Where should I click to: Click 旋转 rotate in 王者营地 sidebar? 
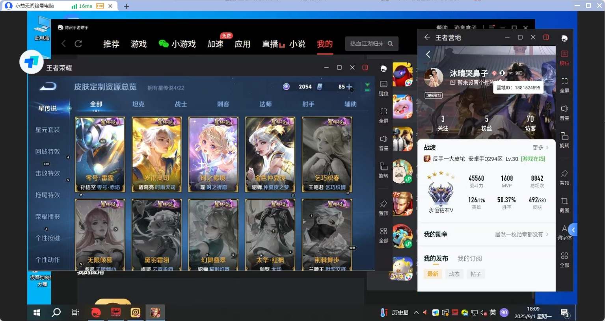564,140
